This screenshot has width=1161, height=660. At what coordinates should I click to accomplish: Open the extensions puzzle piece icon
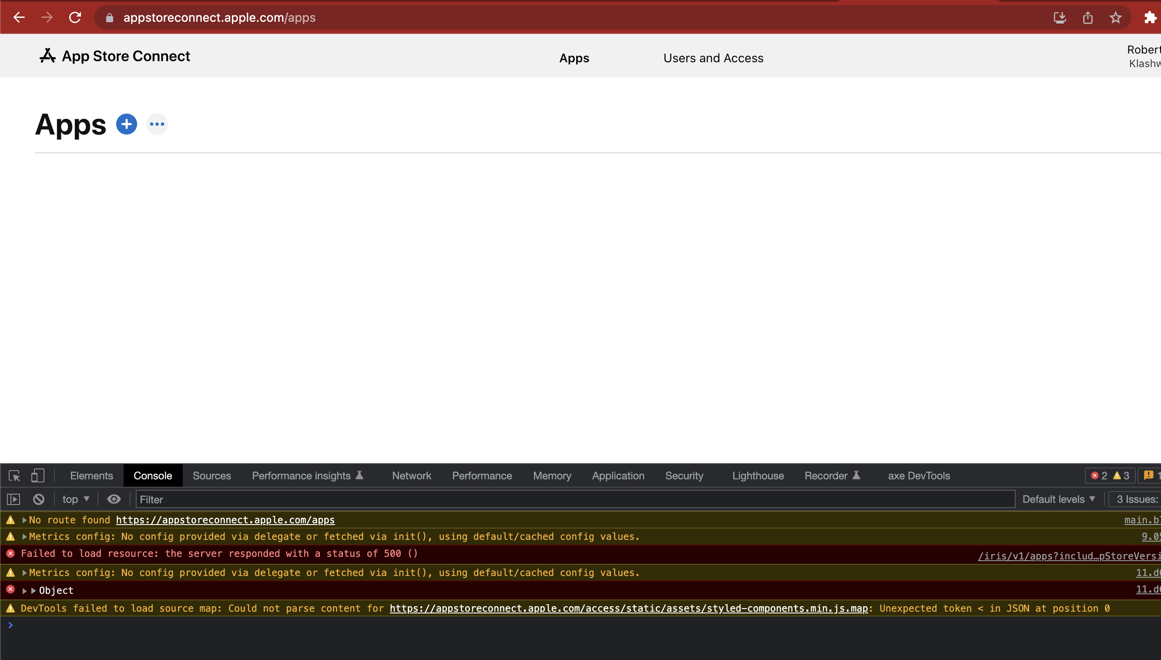point(1149,18)
